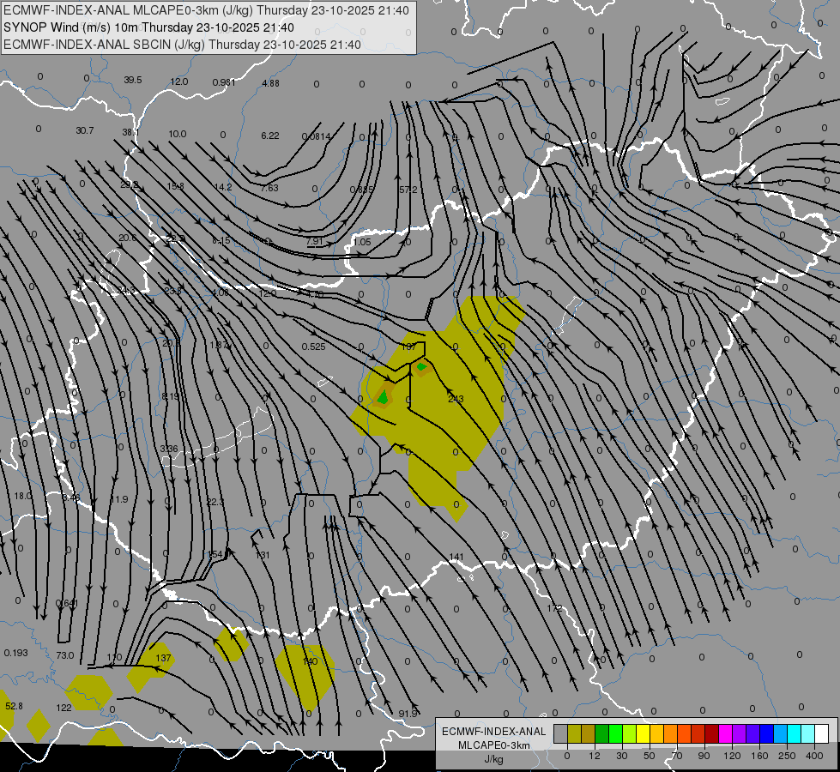Click the lime yellow-green legend swatch

click(629, 733)
